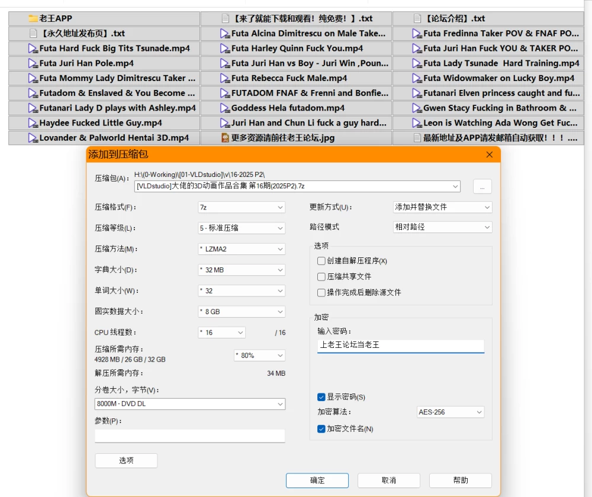Click video icon of Leon is Watching file
The width and height of the screenshot is (592, 497).
point(417,123)
